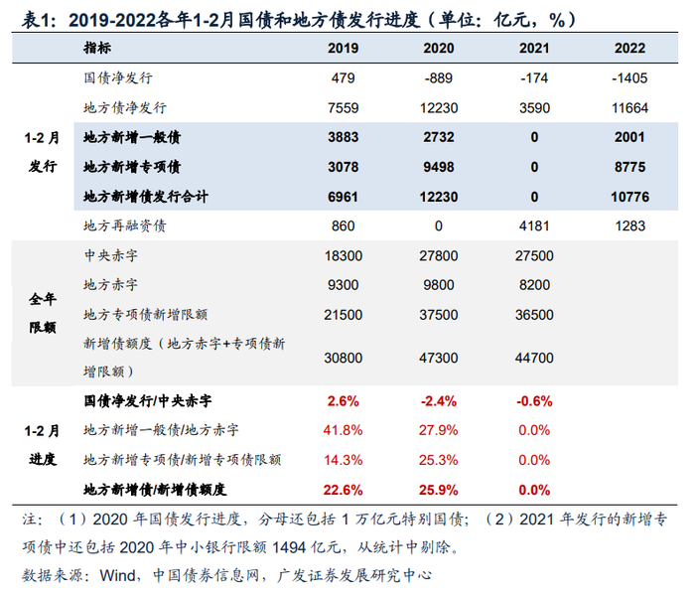Click the value 30800
This screenshot has height=596, width=695.
(x=344, y=358)
